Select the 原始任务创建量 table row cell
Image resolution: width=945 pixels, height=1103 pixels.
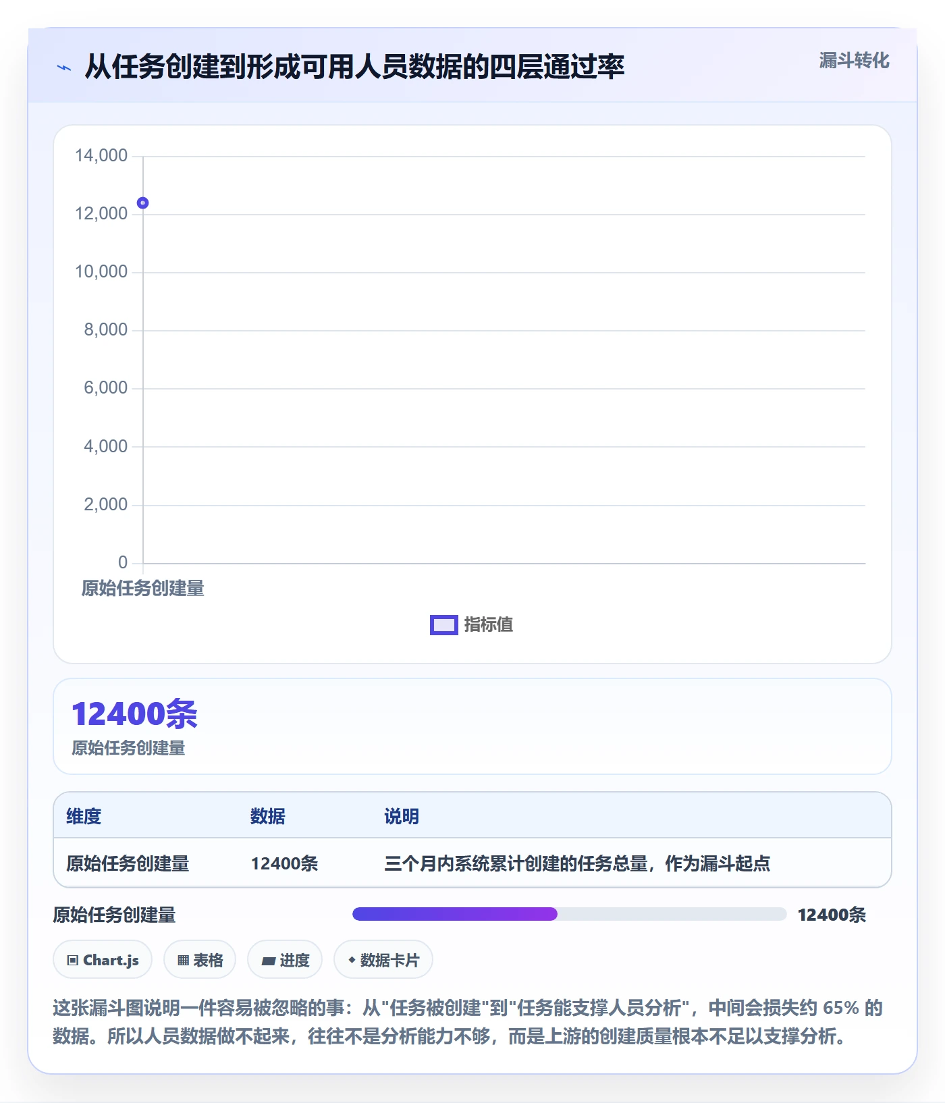coord(128,863)
